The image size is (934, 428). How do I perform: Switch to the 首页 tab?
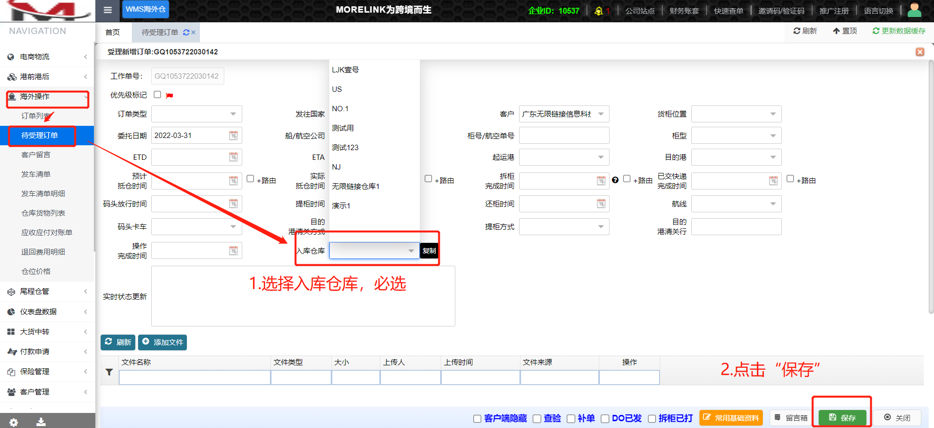pos(112,33)
